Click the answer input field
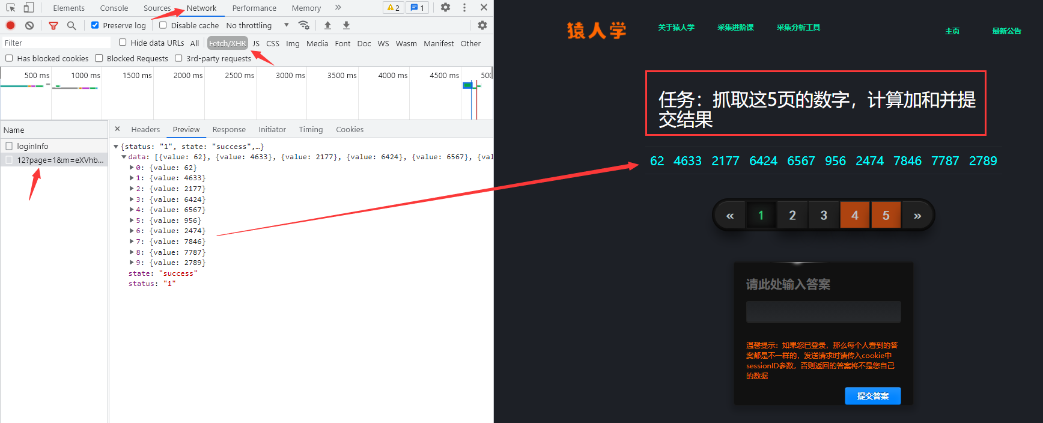 coord(823,312)
